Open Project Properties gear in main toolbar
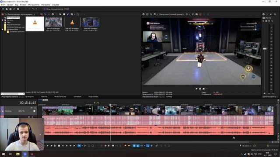This screenshot has width=280, height=157. 18,9
